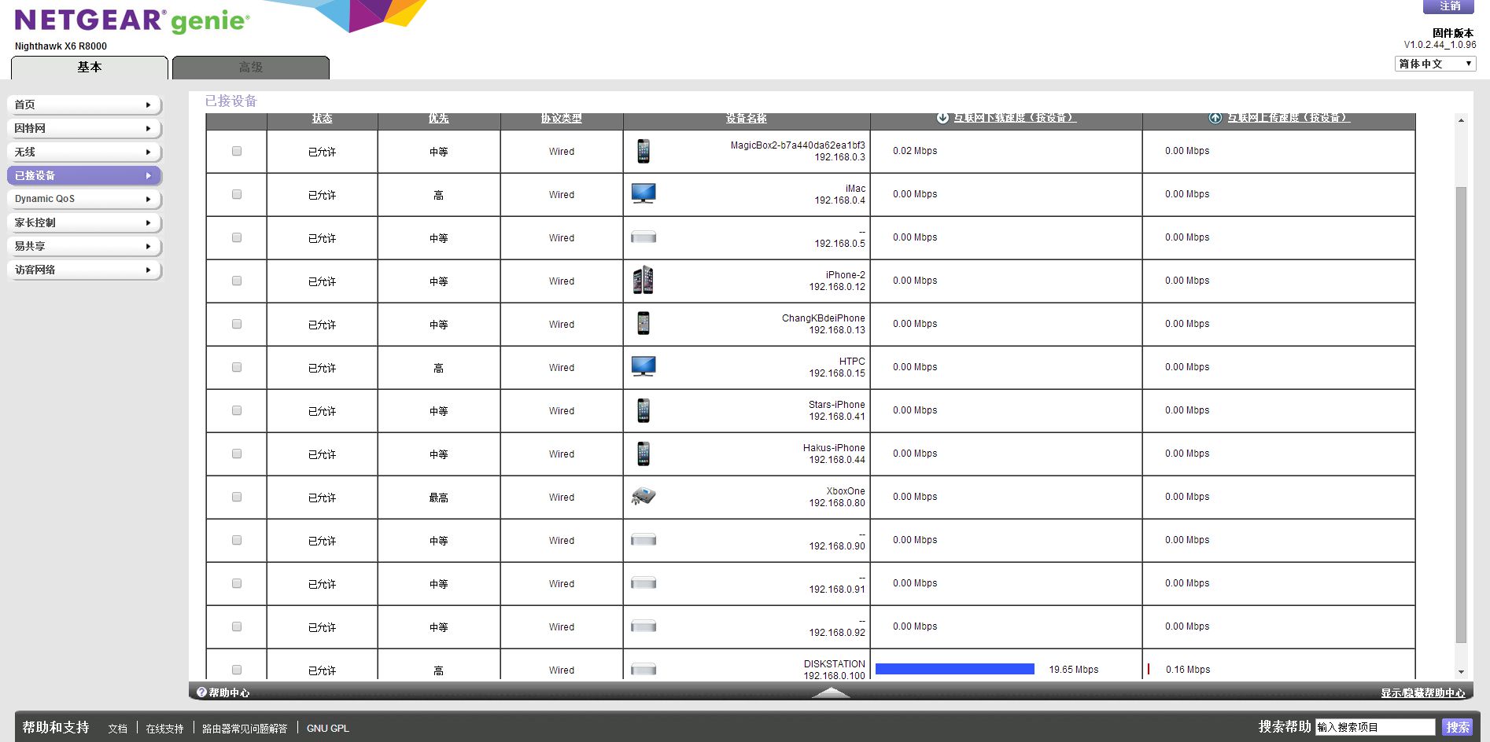Expand the 易共享 menu arrow
This screenshot has width=1490, height=742.
148,246
